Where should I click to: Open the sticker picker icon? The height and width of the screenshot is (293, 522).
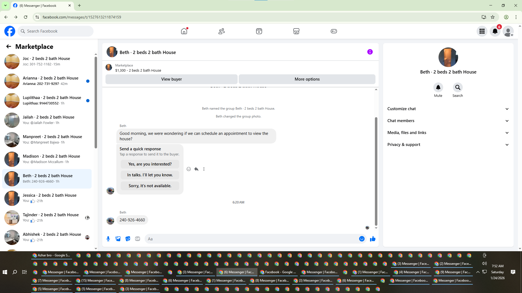128,239
